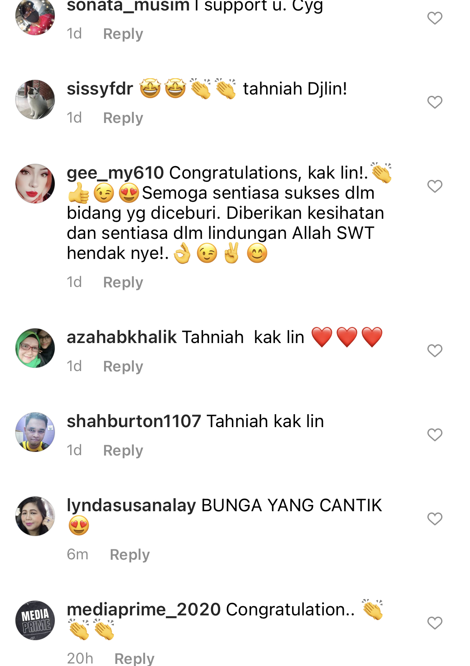Image resolution: width=470 pixels, height=666 pixels.
Task: Reply to shahburton1107's comment
Action: click(x=123, y=451)
